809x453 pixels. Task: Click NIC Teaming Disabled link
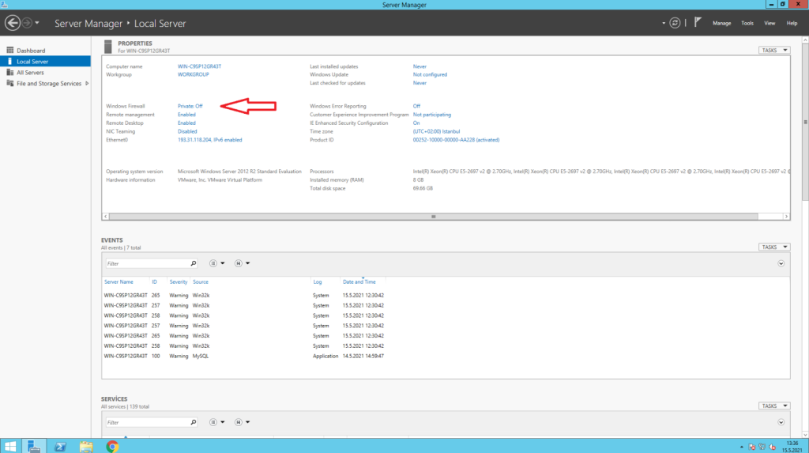(187, 131)
